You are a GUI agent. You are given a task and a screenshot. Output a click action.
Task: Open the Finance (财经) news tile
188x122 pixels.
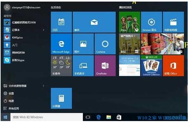click(x=129, y=44)
